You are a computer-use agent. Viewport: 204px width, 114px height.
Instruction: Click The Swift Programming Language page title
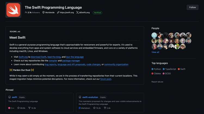(x=53, y=8)
